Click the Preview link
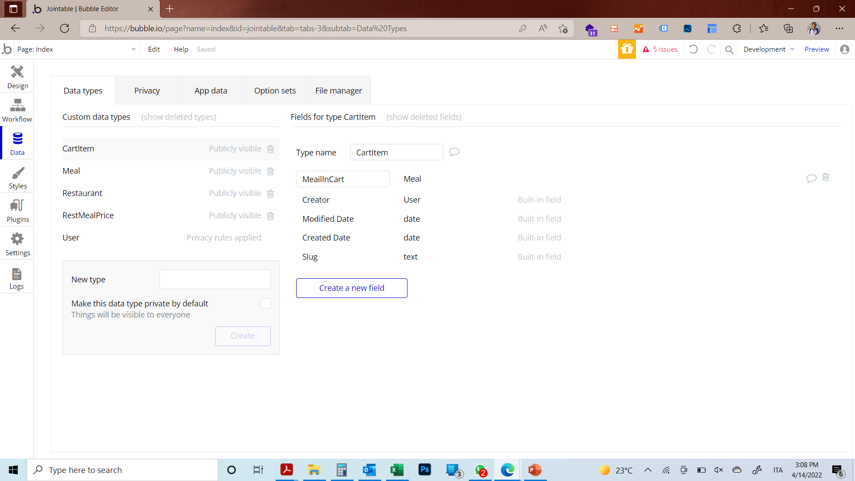 click(x=816, y=49)
